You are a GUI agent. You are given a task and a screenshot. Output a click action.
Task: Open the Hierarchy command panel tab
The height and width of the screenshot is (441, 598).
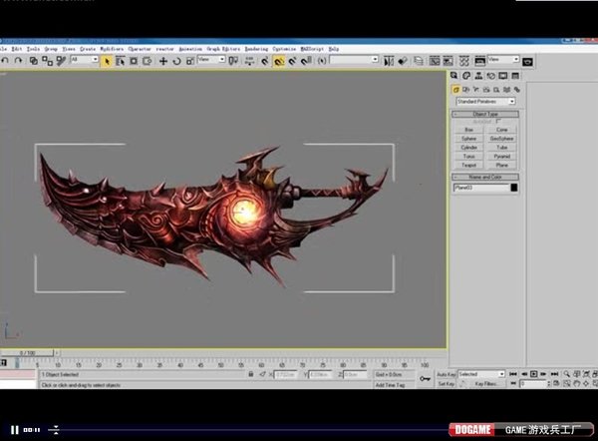pos(476,77)
